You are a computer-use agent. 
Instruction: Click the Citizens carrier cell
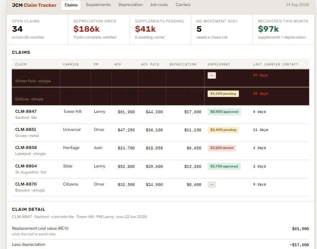coord(71,184)
